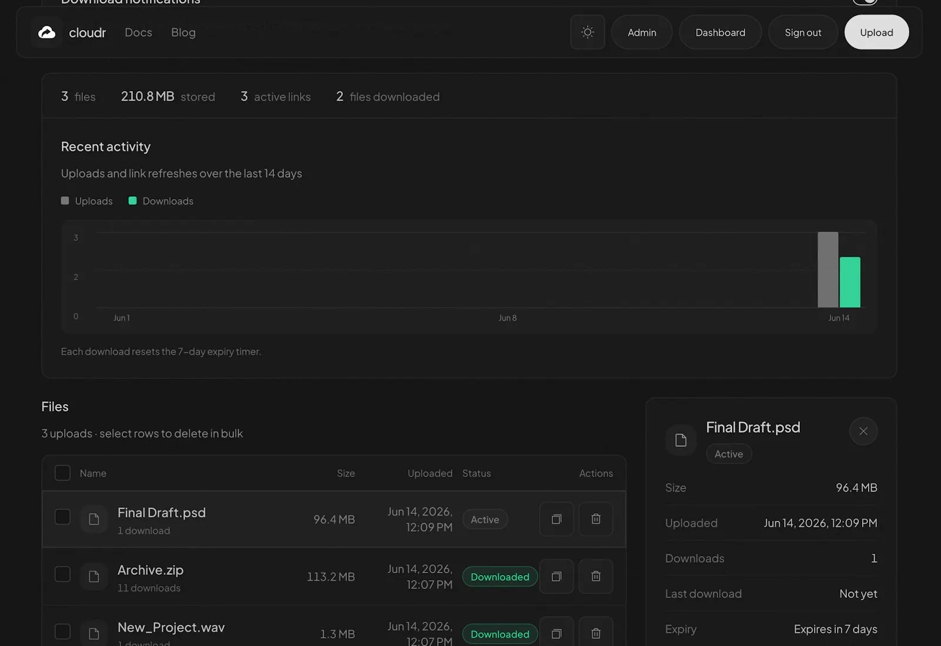Click the 113.2 MB size cell
Viewport: 941px width, 646px height.
coord(331,577)
